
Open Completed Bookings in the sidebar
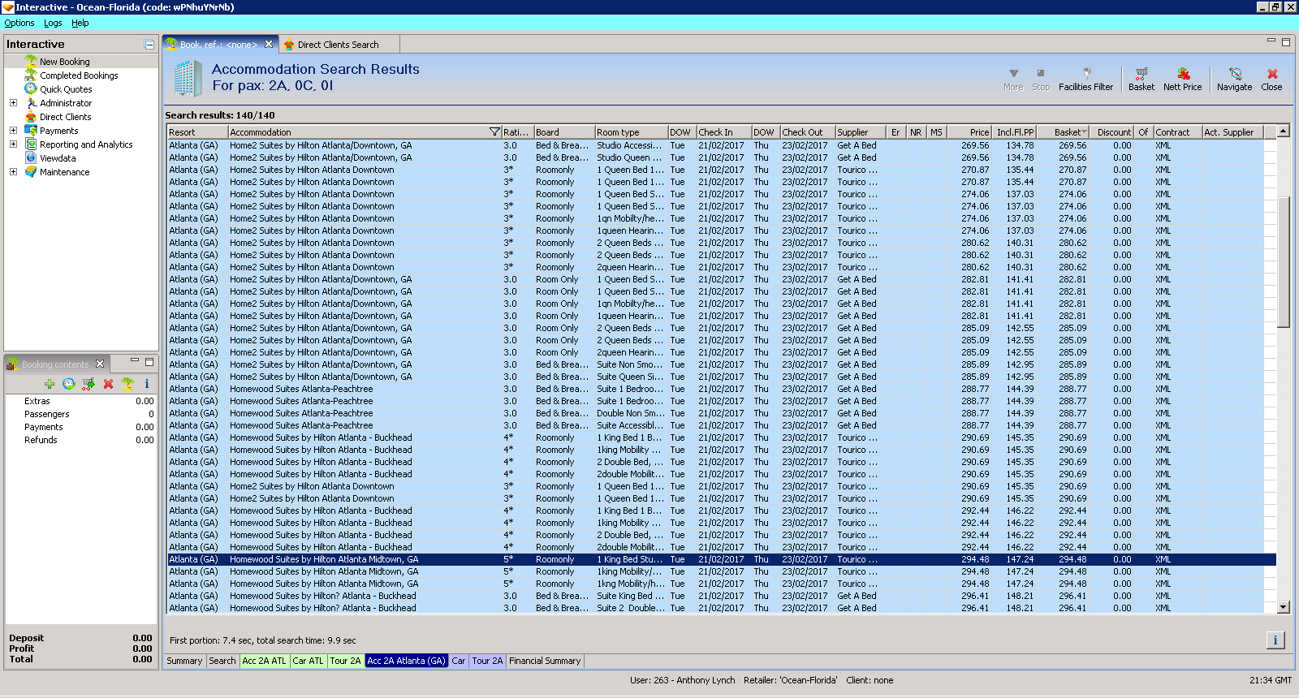pyautogui.click(x=79, y=75)
